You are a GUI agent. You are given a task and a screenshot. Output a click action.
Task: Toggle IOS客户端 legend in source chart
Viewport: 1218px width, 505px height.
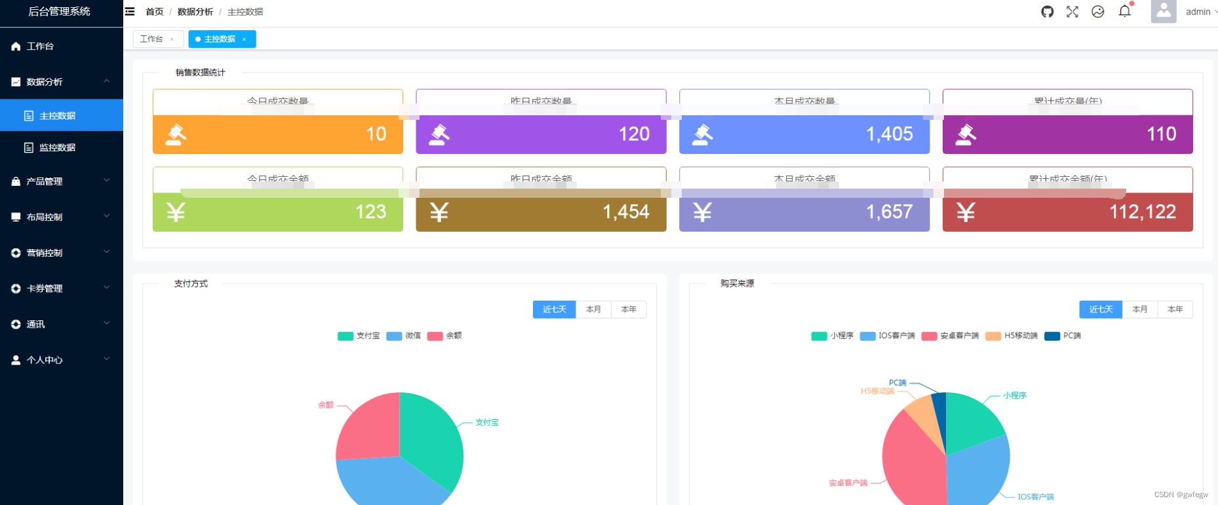coord(888,335)
